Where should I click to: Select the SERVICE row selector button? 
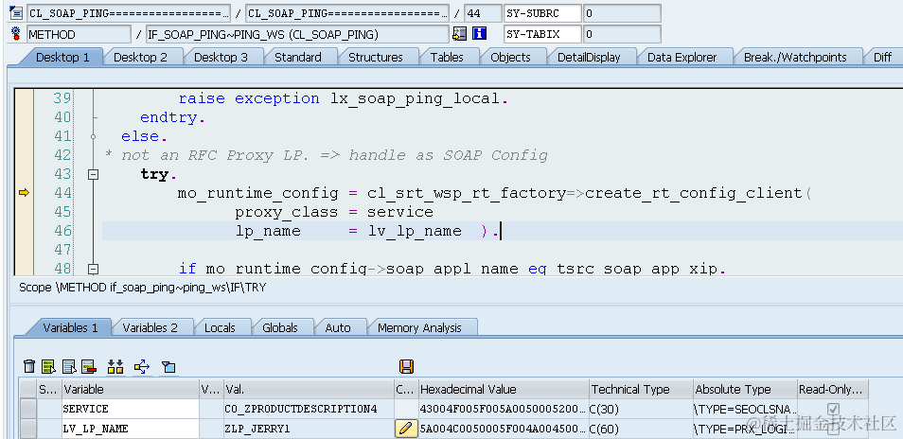(x=27, y=409)
